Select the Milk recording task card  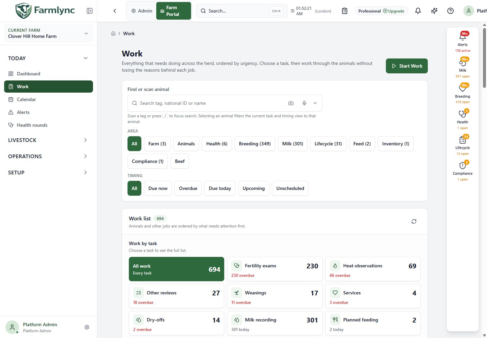point(275,323)
